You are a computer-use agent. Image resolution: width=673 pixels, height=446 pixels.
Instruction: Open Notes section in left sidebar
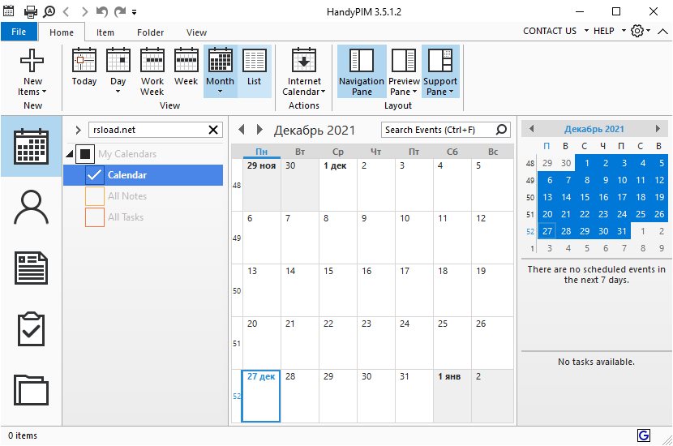point(32,268)
